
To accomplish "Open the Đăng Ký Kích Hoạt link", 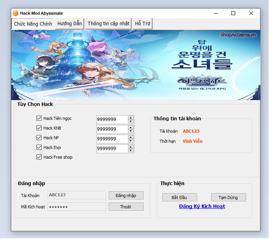I will [x=202, y=206].
